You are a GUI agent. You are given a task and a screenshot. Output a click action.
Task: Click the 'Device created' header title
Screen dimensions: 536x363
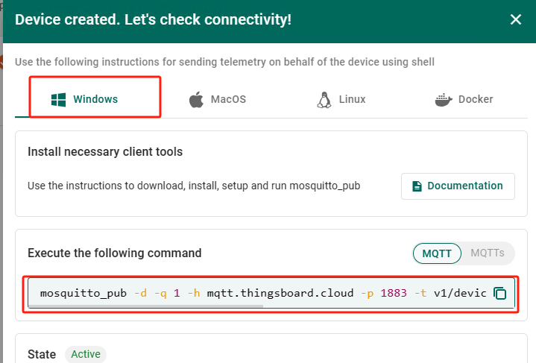pyautogui.click(x=153, y=19)
